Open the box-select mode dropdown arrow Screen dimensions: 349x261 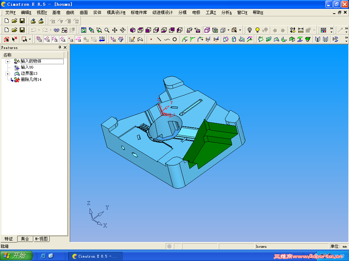30,39
